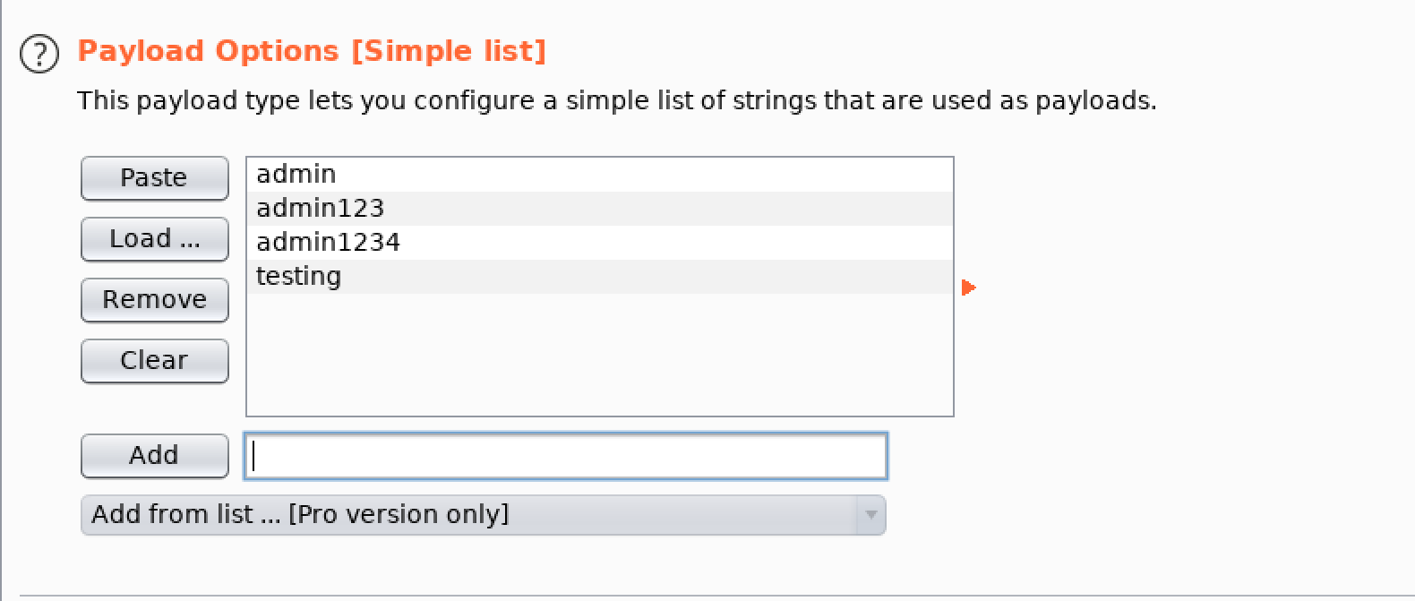Click the Paste button
Image resolution: width=1415 pixels, height=601 pixels.
click(154, 178)
